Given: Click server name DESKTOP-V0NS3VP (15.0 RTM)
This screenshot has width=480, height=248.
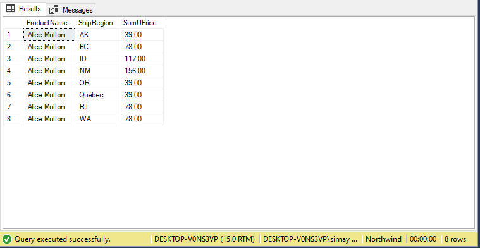Looking at the screenshot, I should pos(204,239).
